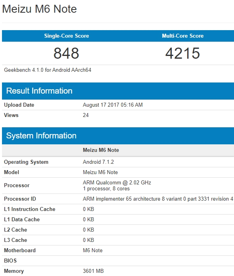Click the L3 Cache 0 KB value
The height and width of the screenshot is (276, 234).
pyautogui.click(x=88, y=240)
